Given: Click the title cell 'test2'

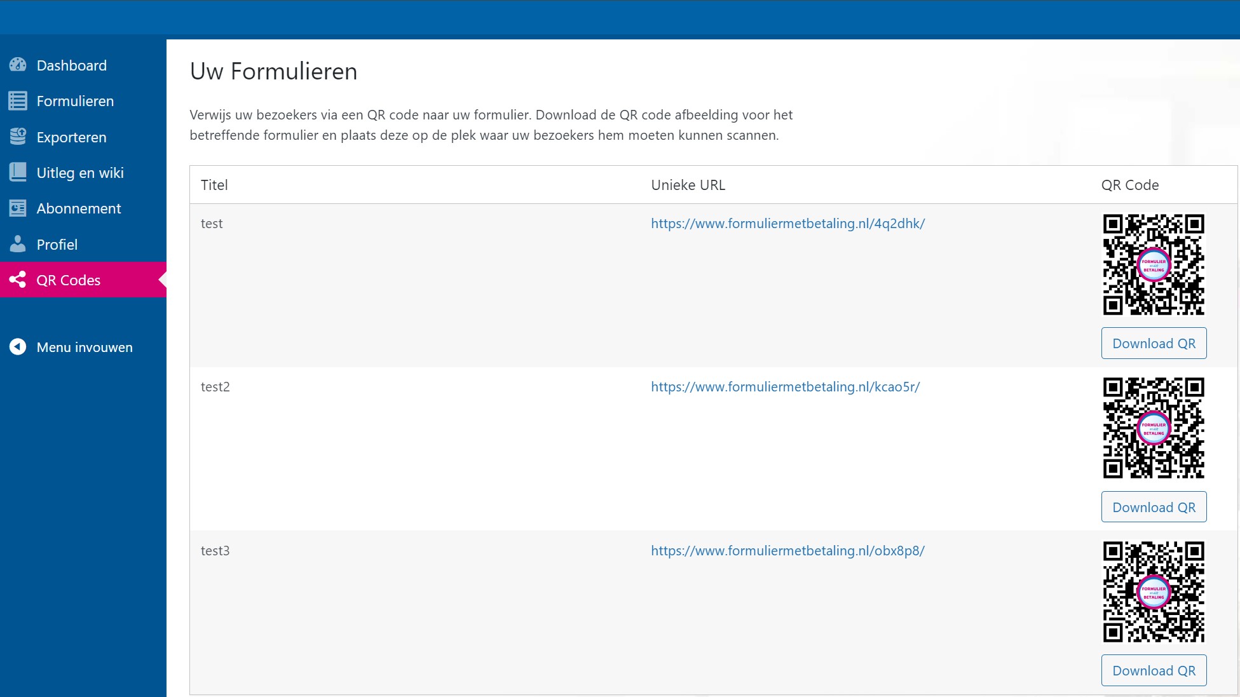Looking at the screenshot, I should [215, 387].
